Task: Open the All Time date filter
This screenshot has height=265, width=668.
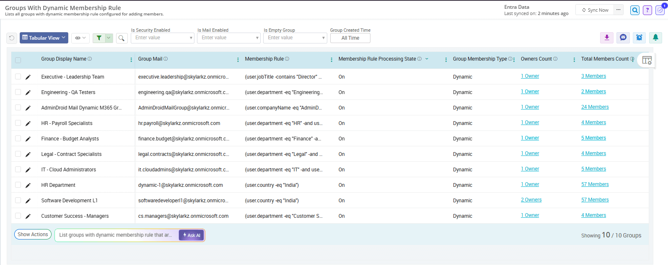Action: [350, 38]
